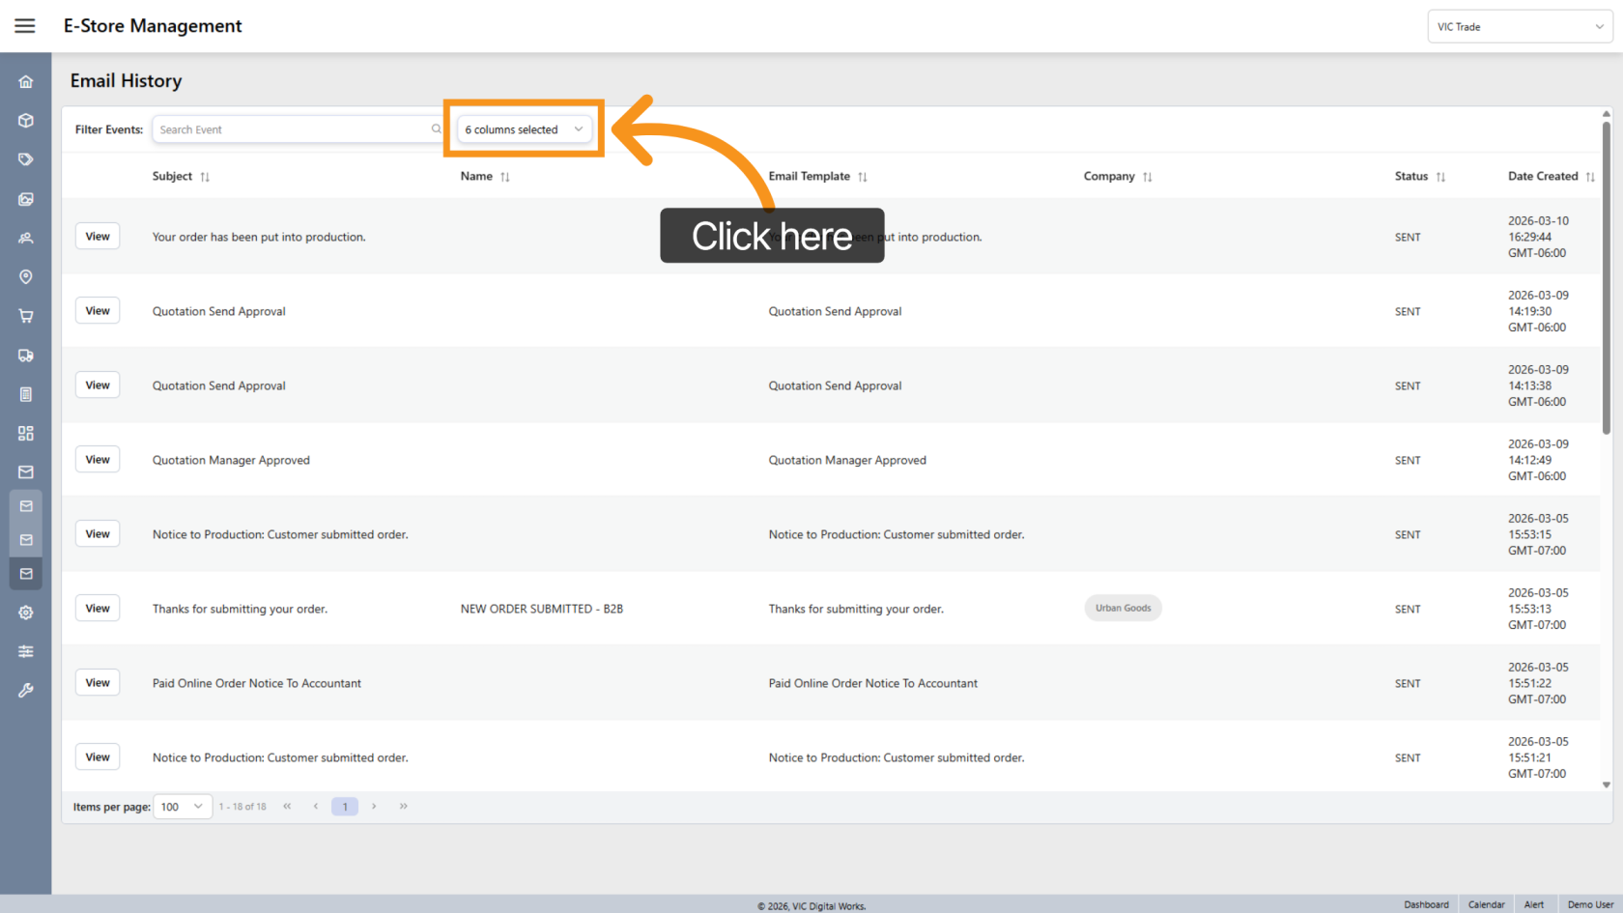The width and height of the screenshot is (1623, 913).
Task: Open Calendar in the footer bar
Action: coord(1486,904)
